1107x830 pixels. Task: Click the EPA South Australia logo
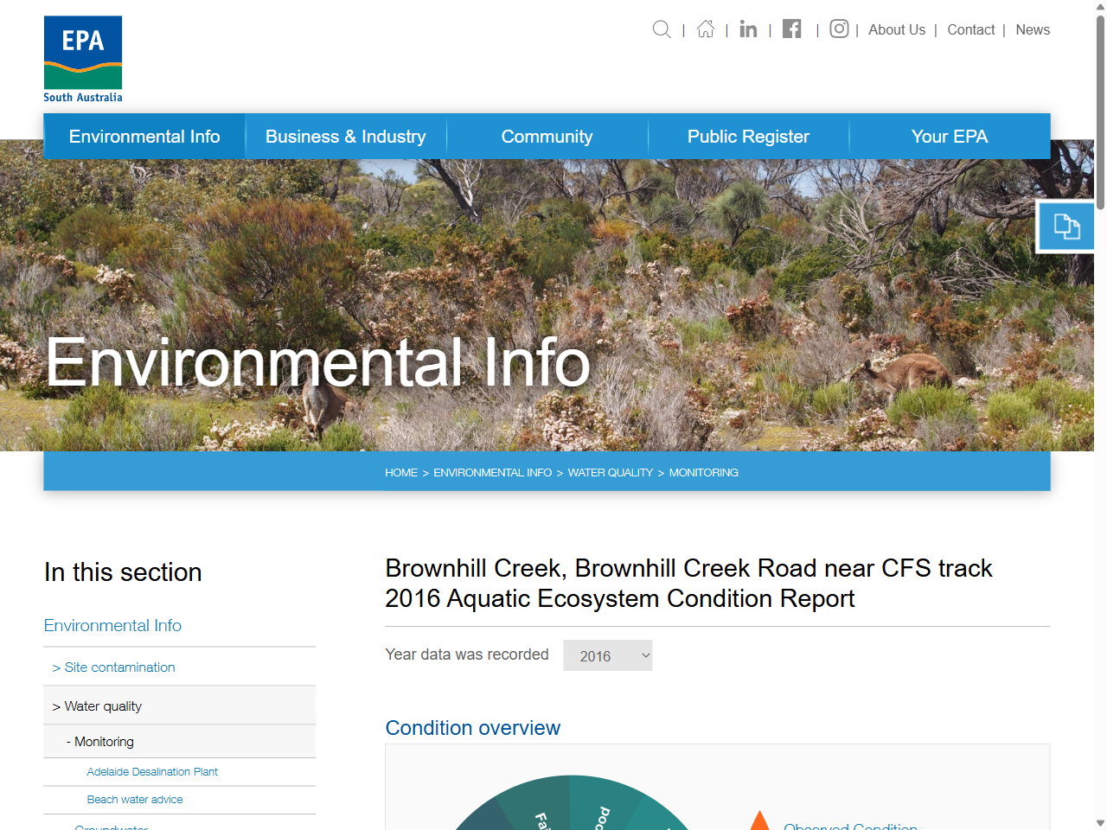click(82, 58)
